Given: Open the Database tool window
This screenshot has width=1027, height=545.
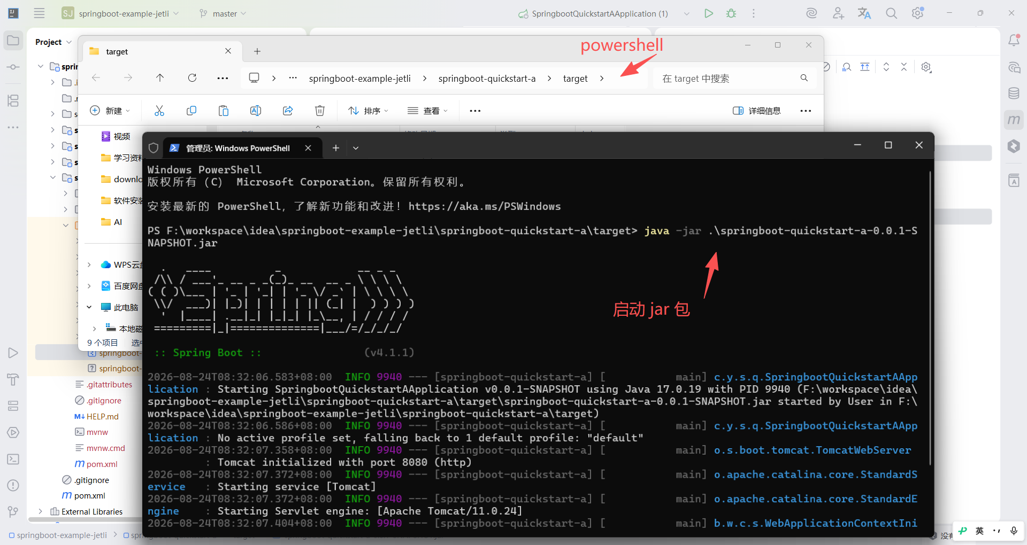Looking at the screenshot, I should coord(1014,94).
